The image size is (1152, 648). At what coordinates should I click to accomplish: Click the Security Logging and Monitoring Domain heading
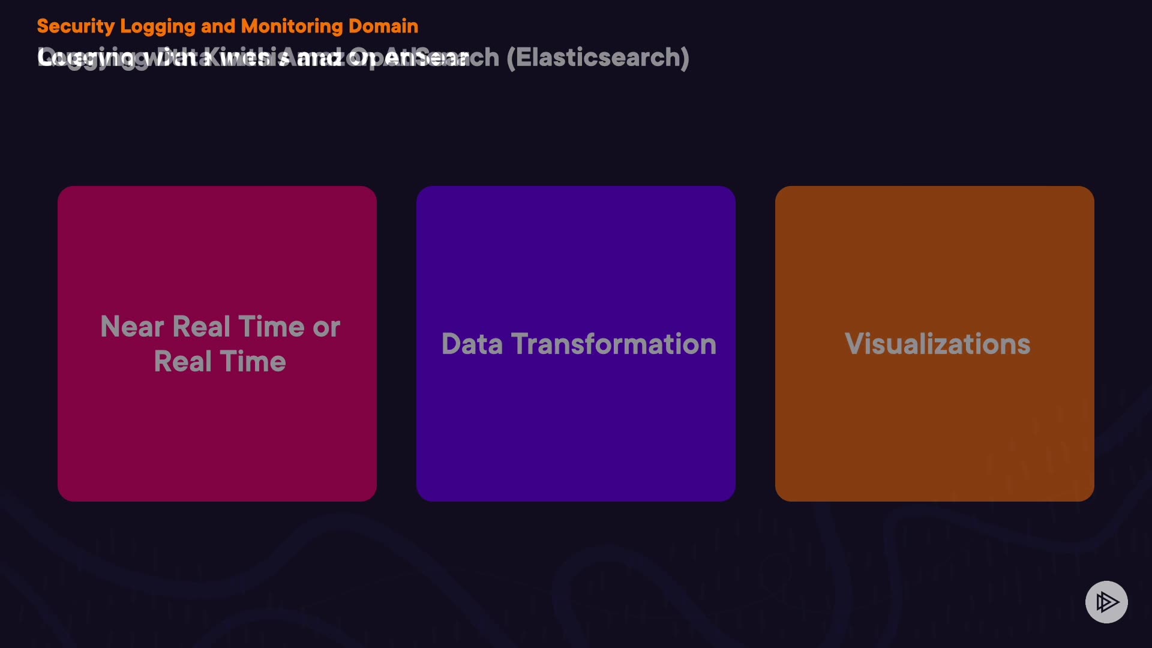click(227, 26)
